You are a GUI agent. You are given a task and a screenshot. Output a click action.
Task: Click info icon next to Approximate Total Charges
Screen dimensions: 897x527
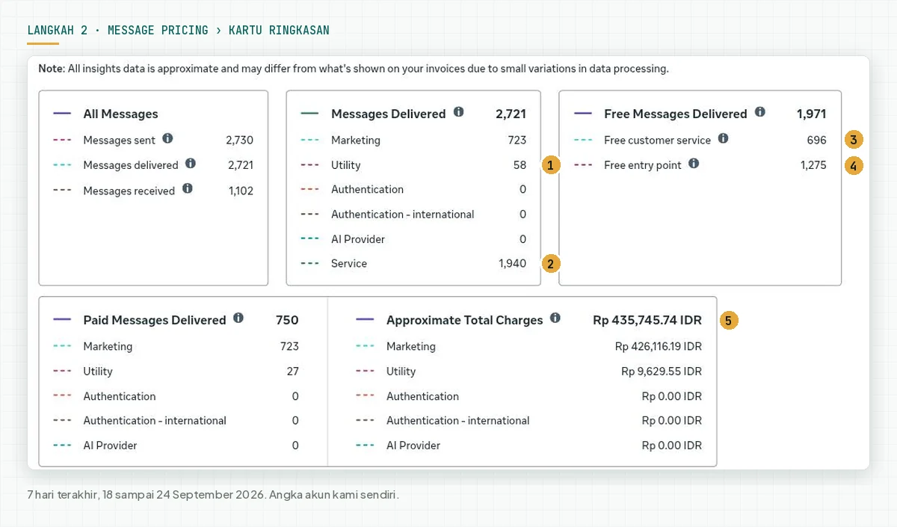click(x=555, y=318)
